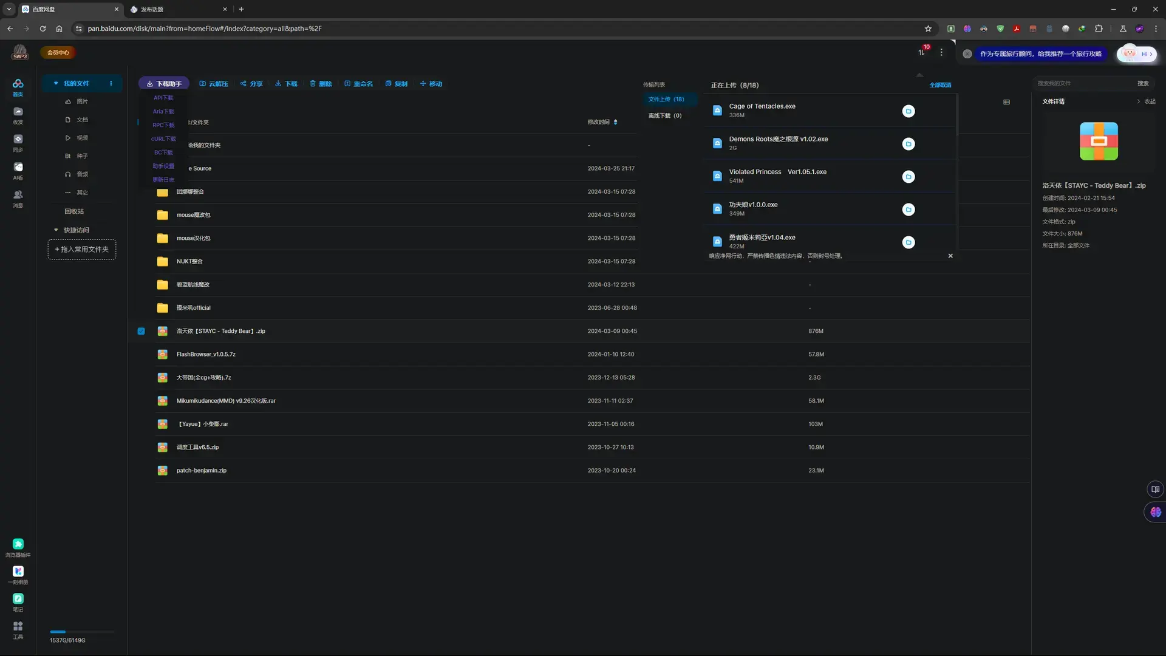Collapse file details panel with 收起
1166x656 pixels.
pos(1146,101)
